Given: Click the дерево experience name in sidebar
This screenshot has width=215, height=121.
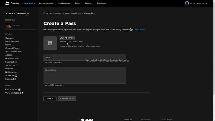Looking at the screenshot, I should pos(16,26).
